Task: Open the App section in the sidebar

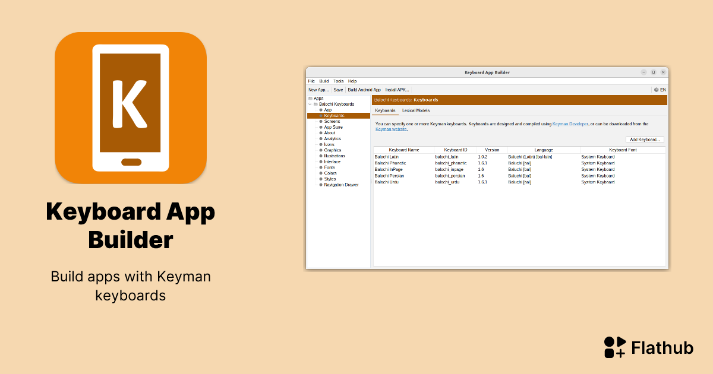Action: click(x=329, y=110)
